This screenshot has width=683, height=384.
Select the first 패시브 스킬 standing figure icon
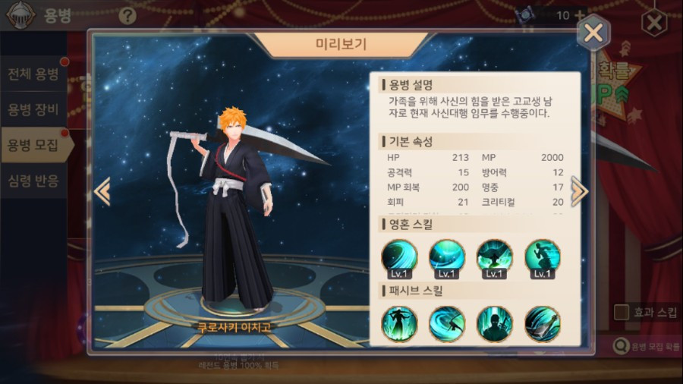[399, 324]
